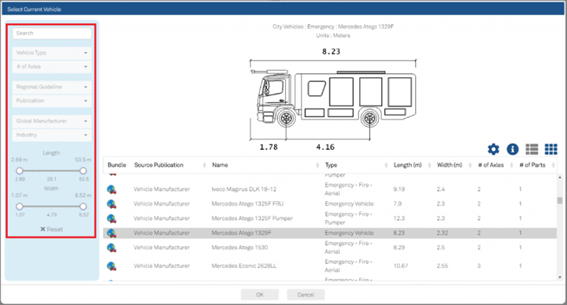
Task: Click the OK button
Action: click(x=260, y=295)
